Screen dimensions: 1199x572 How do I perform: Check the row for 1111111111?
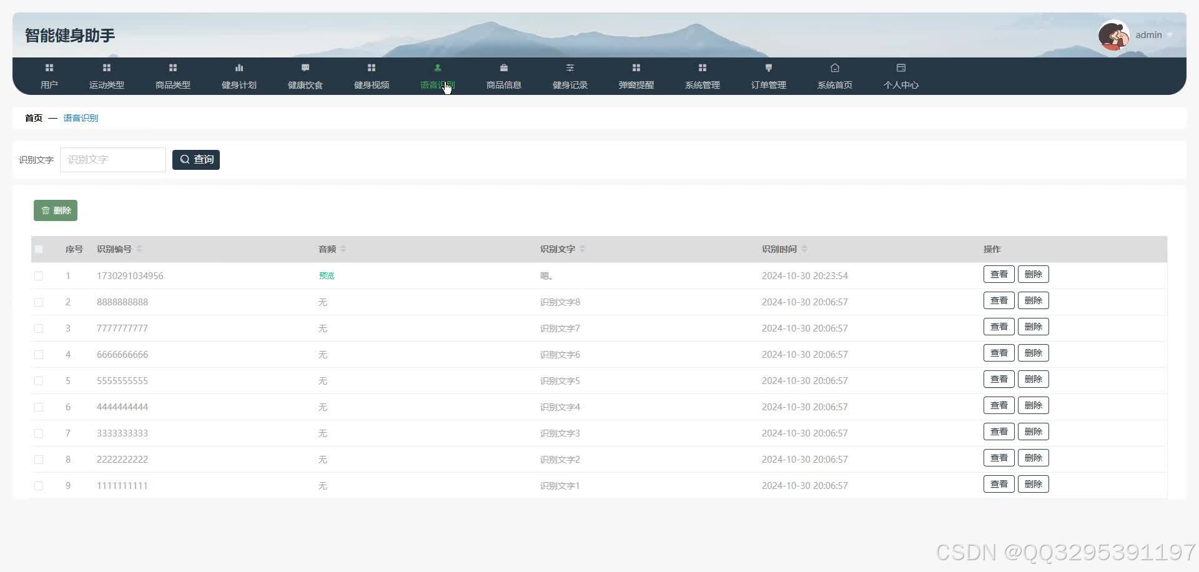[39, 486]
